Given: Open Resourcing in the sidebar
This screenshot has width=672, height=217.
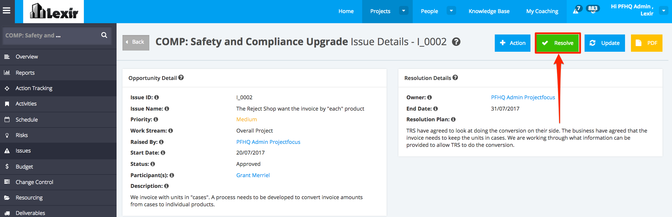Looking at the screenshot, I should 58,198.
